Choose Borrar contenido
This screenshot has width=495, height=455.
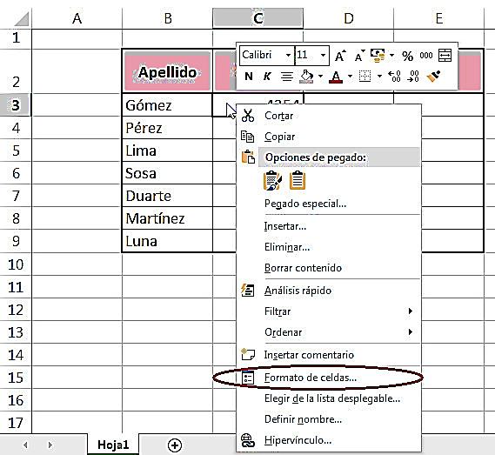pyautogui.click(x=329, y=268)
